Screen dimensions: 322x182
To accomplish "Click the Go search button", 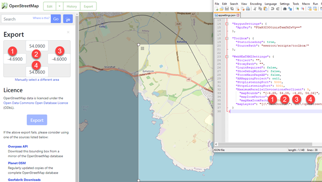I will pos(56,19).
